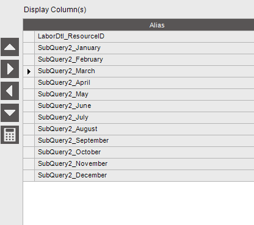Select the SubQuery2_November alias
254x225 pixels.
[x=73, y=163]
